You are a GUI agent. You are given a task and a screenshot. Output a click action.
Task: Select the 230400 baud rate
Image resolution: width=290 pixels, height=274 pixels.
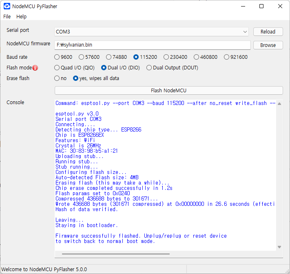[x=175, y=57]
